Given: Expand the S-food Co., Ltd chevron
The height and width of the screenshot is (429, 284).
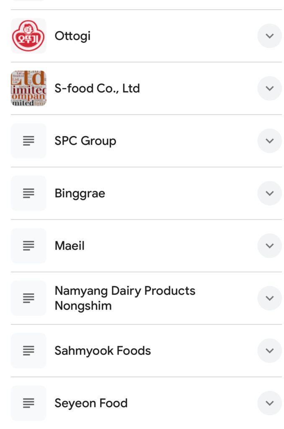Looking at the screenshot, I should point(269,88).
